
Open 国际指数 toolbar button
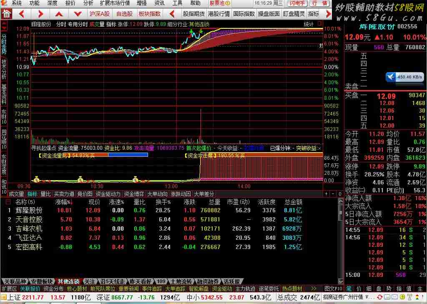point(244,14)
